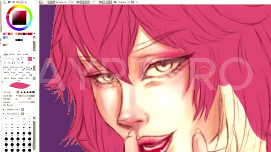Toggle the swatches panel icon

tap(22, 2)
